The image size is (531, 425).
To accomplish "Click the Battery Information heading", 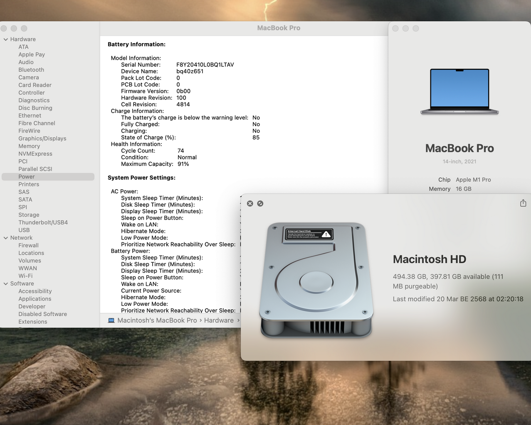I will pyautogui.click(x=136, y=44).
